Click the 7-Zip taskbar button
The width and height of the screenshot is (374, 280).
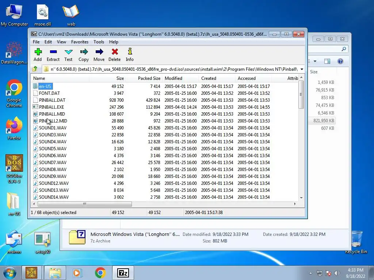pos(123,273)
